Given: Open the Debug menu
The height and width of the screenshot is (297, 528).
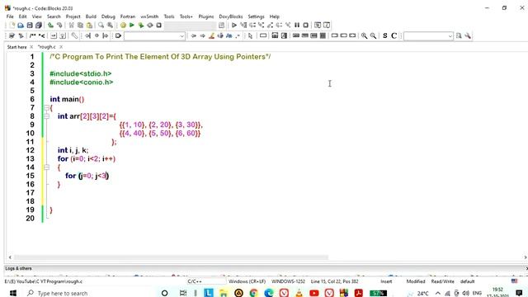Looking at the screenshot, I should pos(108,16).
